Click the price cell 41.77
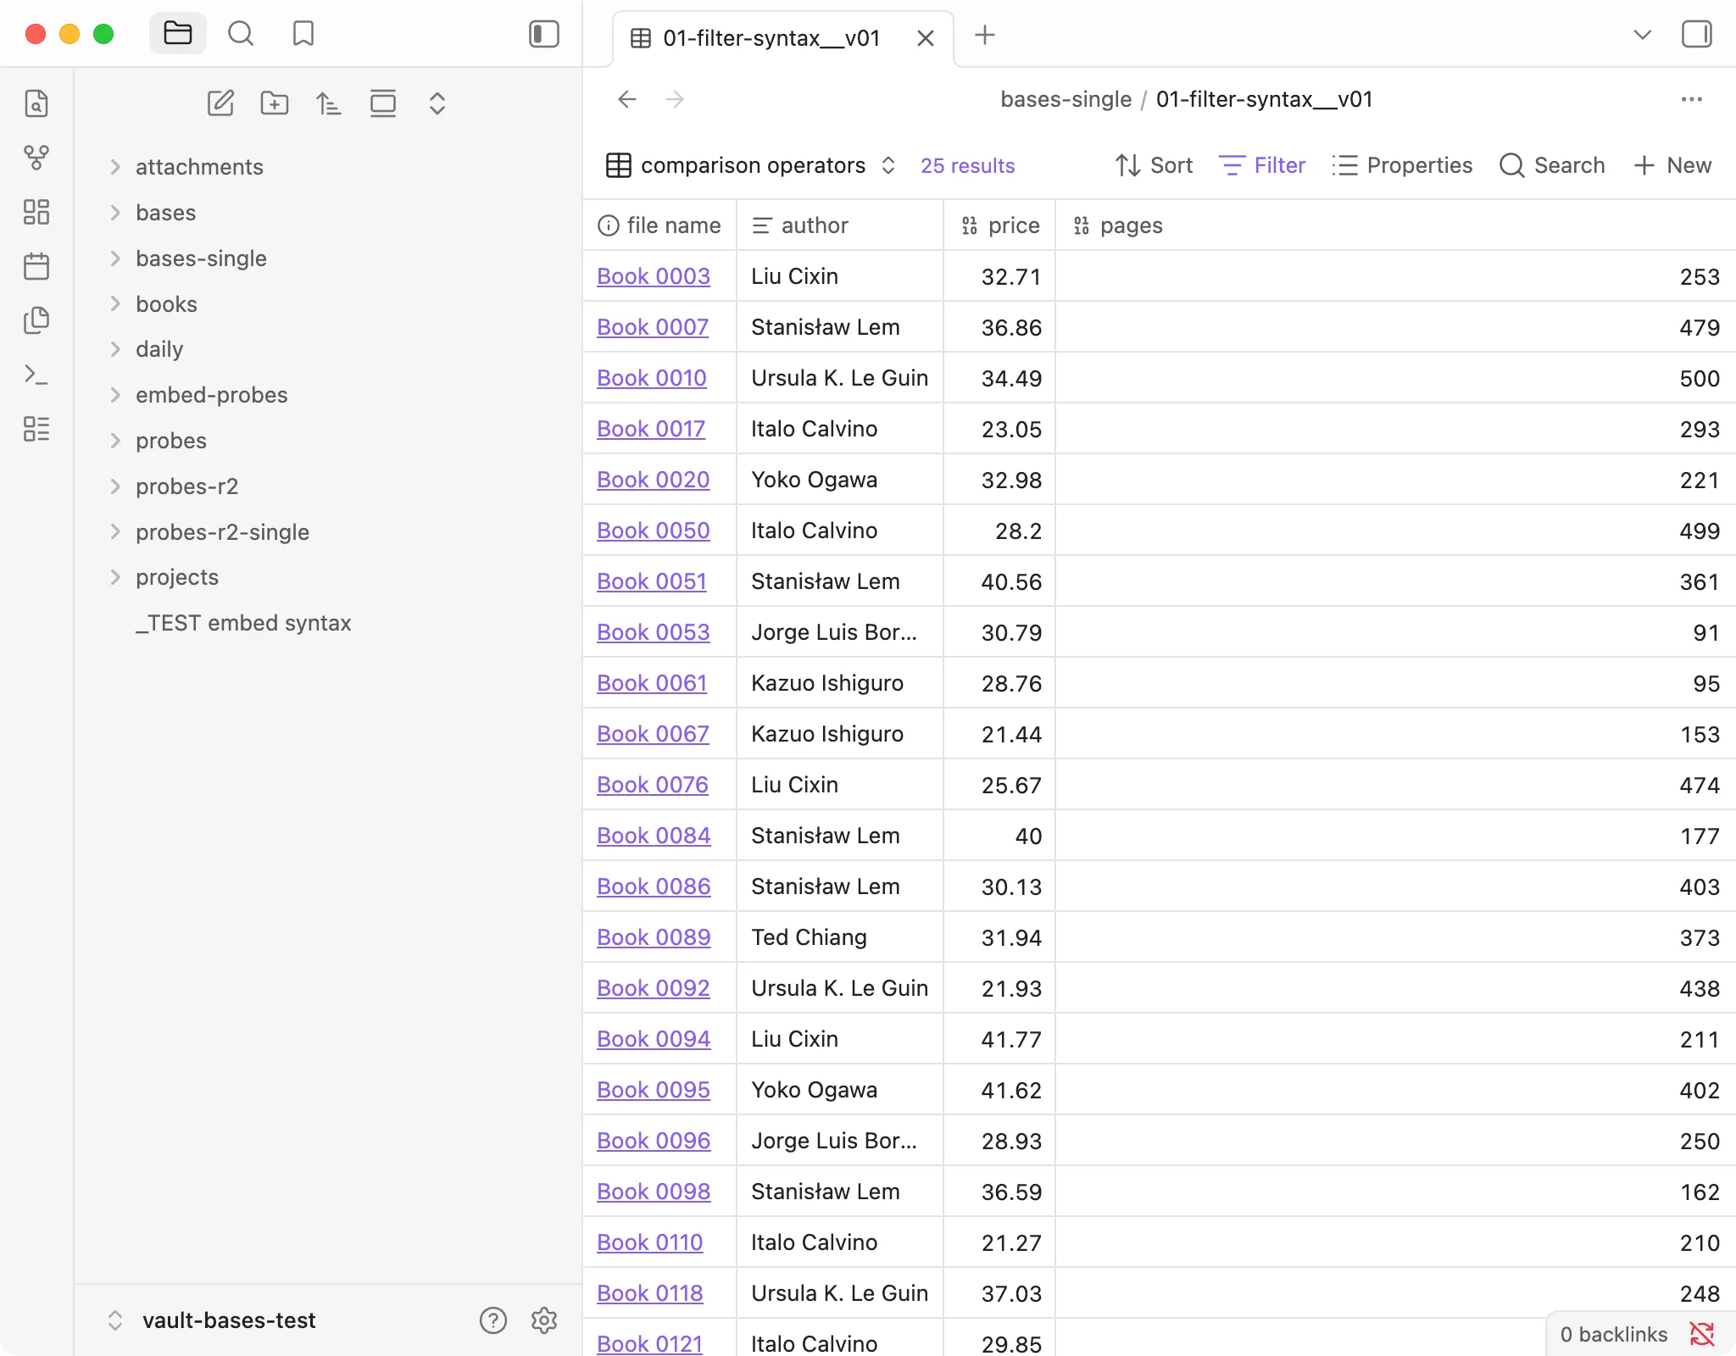This screenshot has width=1736, height=1356. click(999, 1039)
